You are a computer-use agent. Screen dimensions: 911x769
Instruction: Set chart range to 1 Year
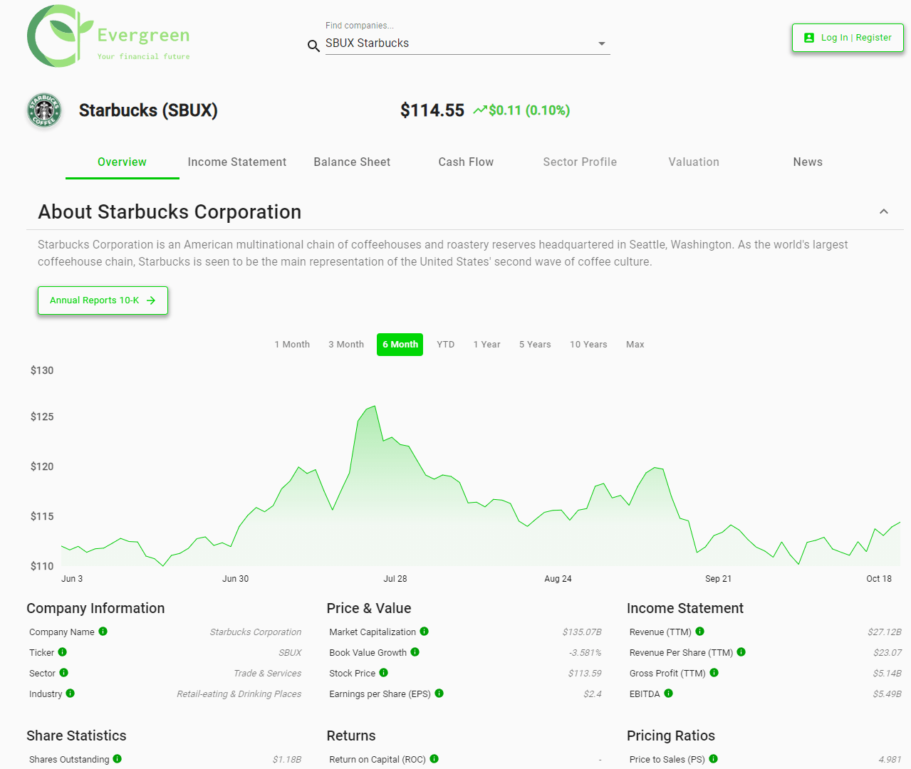[x=487, y=345]
